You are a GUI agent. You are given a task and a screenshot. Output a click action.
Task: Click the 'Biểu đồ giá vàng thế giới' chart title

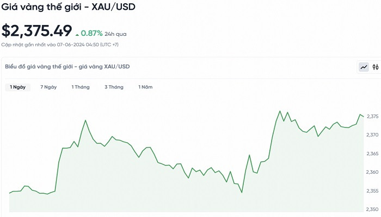[x=67, y=67]
